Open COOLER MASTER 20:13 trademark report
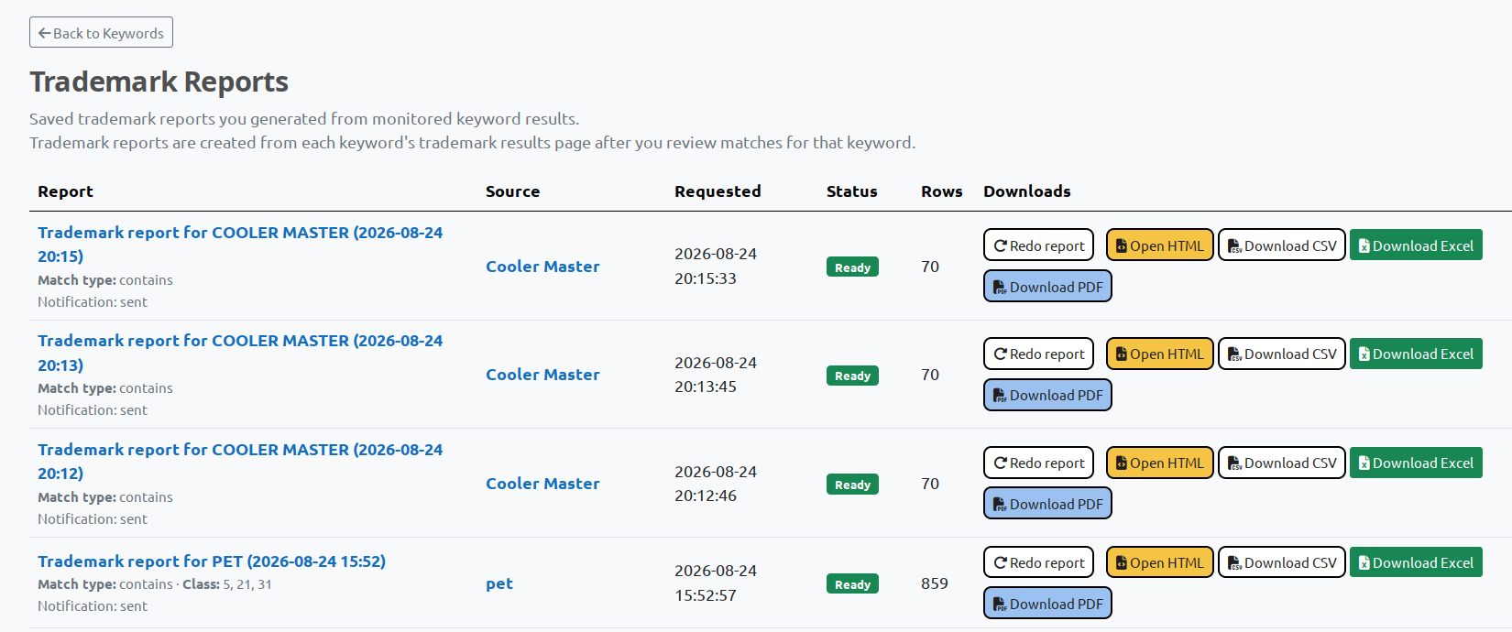 [240, 353]
